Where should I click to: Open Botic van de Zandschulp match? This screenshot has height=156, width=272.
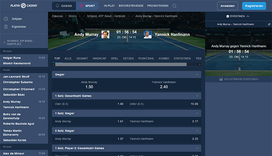tap(24, 119)
